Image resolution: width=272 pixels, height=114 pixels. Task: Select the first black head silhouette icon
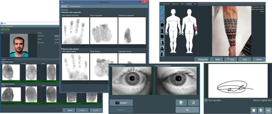(x=162, y=25)
